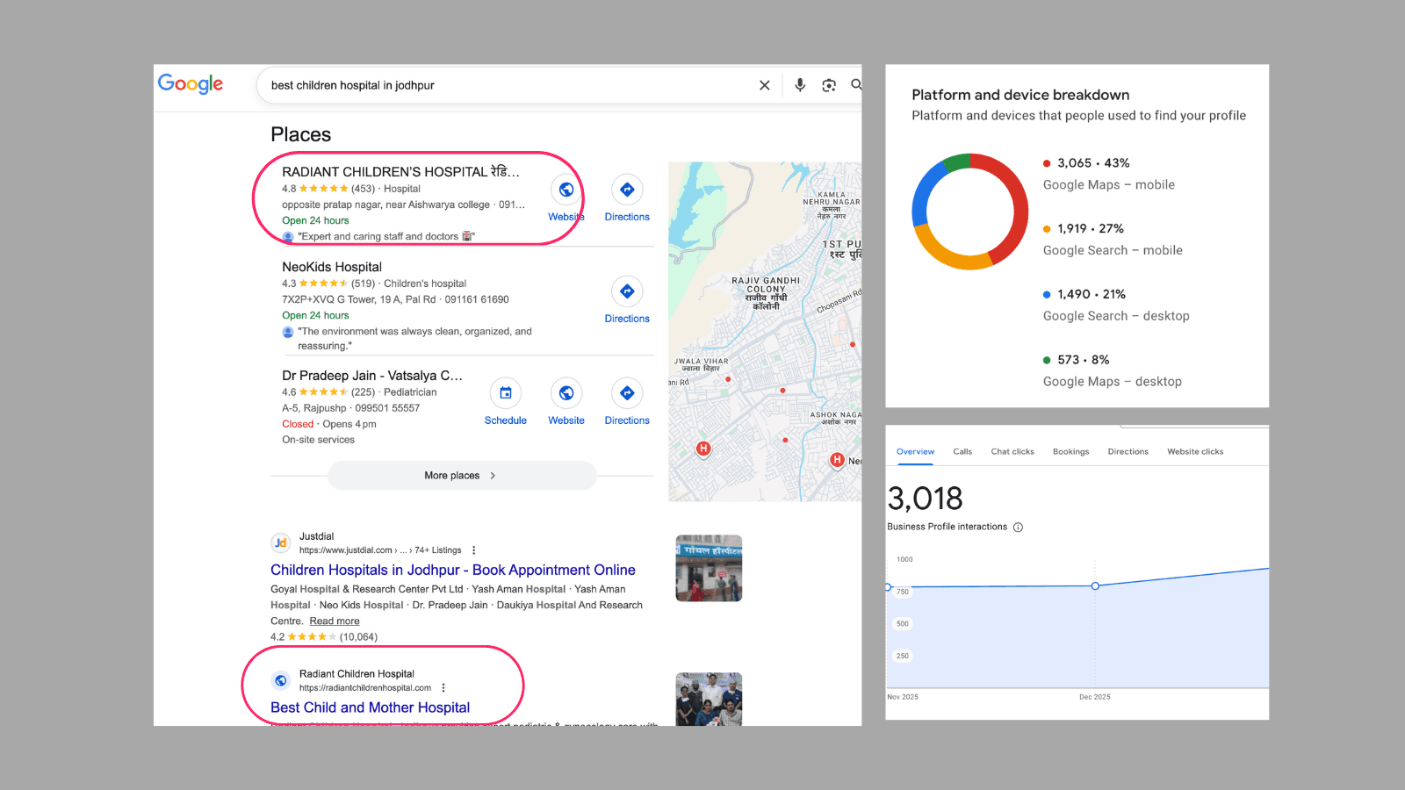This screenshot has height=790, width=1405.
Task: Click Radiant Children Hospital globe favicon
Action: (281, 680)
